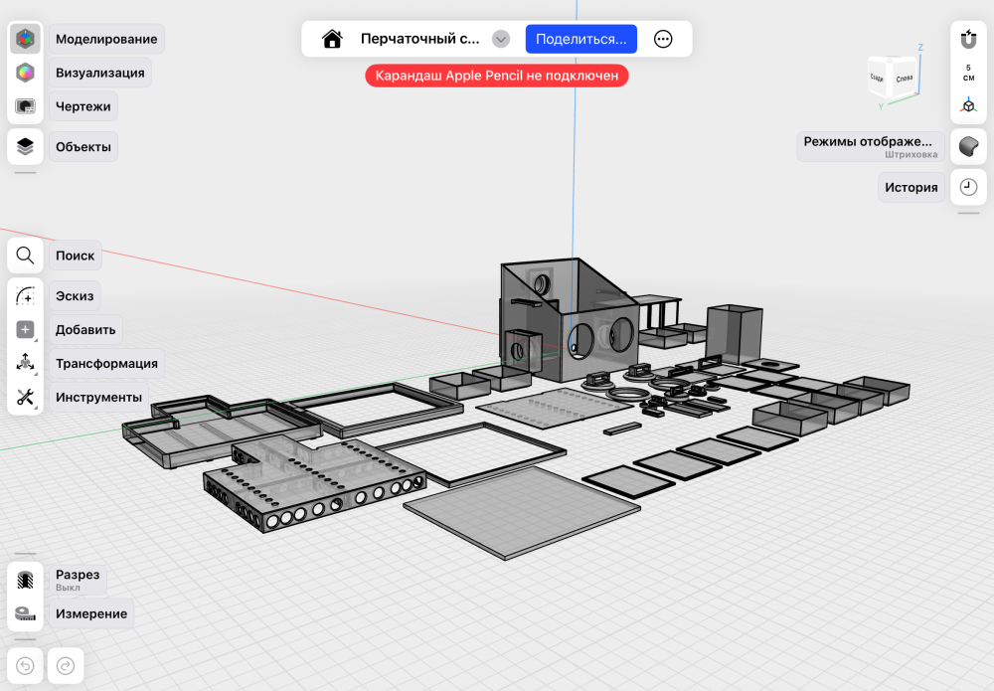Toggle the magnet snapping icon
The height and width of the screenshot is (691, 994).
968,40
